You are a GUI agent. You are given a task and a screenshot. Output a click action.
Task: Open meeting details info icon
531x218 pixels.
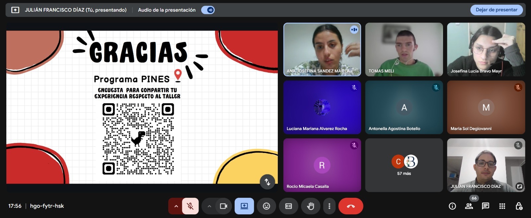452,206
